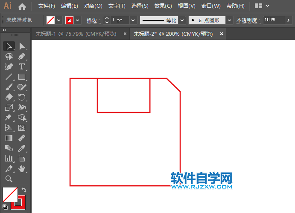
Task: Select the Measure tool
Action: pyautogui.click(x=22, y=138)
